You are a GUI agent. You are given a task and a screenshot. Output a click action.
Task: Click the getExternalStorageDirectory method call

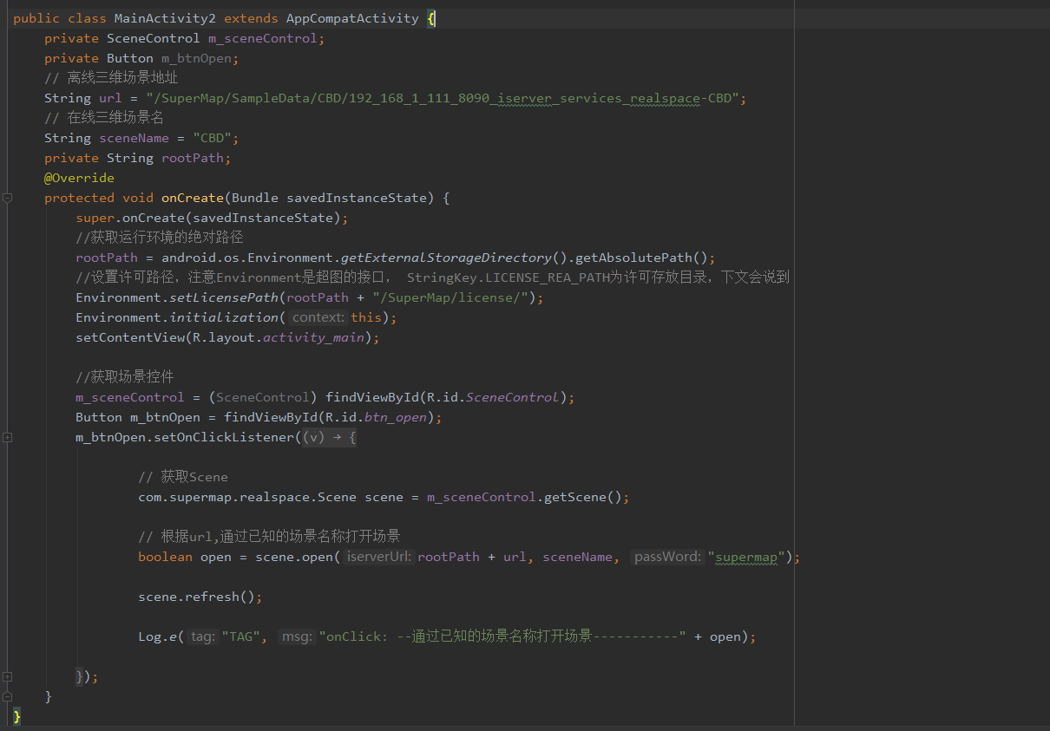(x=446, y=258)
